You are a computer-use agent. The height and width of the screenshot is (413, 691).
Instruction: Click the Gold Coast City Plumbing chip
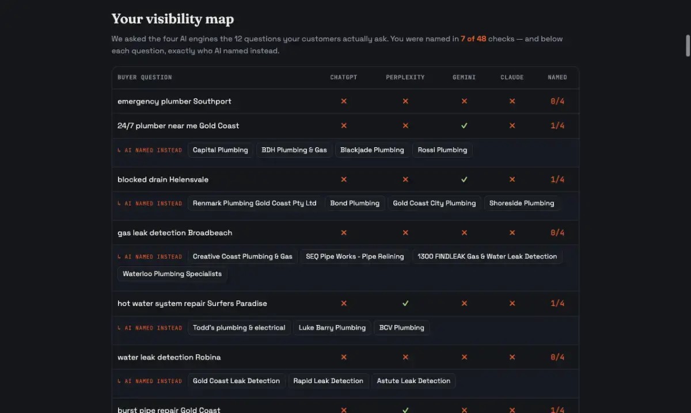pos(434,203)
